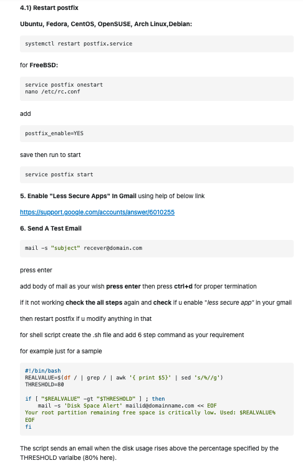
Task: Click the closing 'fi' keyword in script
Action: click(x=28, y=427)
